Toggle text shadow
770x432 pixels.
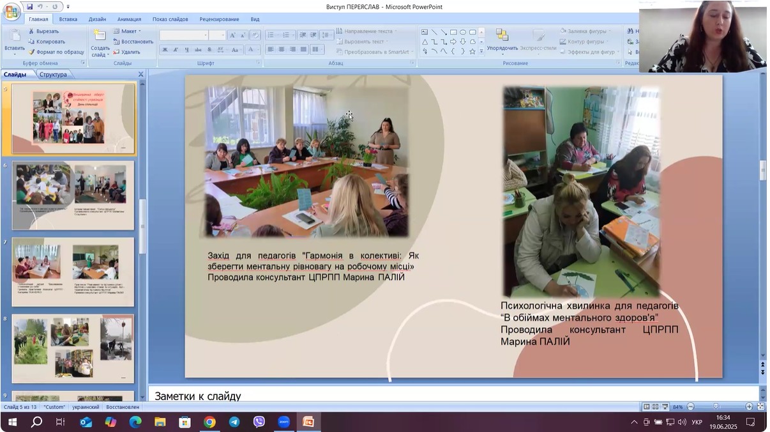(x=209, y=49)
